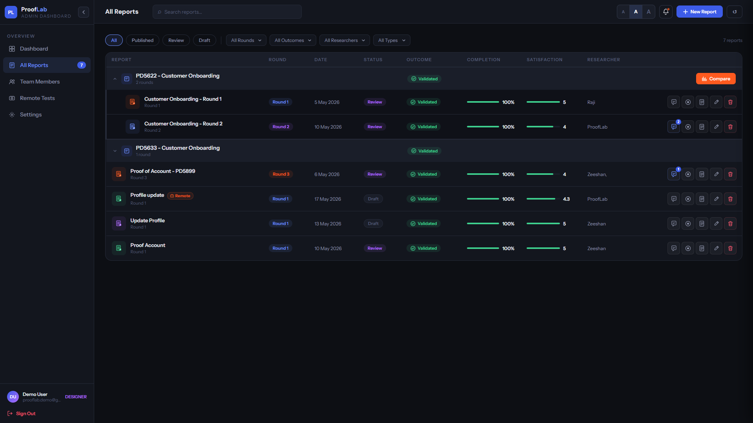
Task: Click the New Report button
Action: (699, 12)
